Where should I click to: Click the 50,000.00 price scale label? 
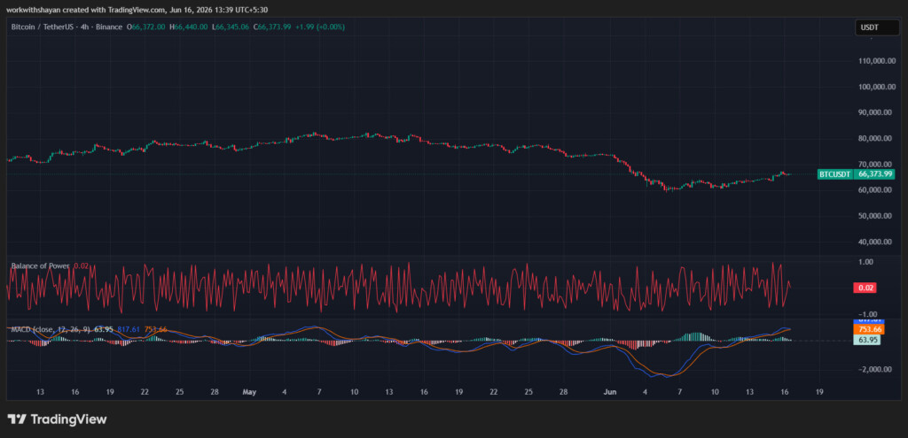(x=877, y=216)
